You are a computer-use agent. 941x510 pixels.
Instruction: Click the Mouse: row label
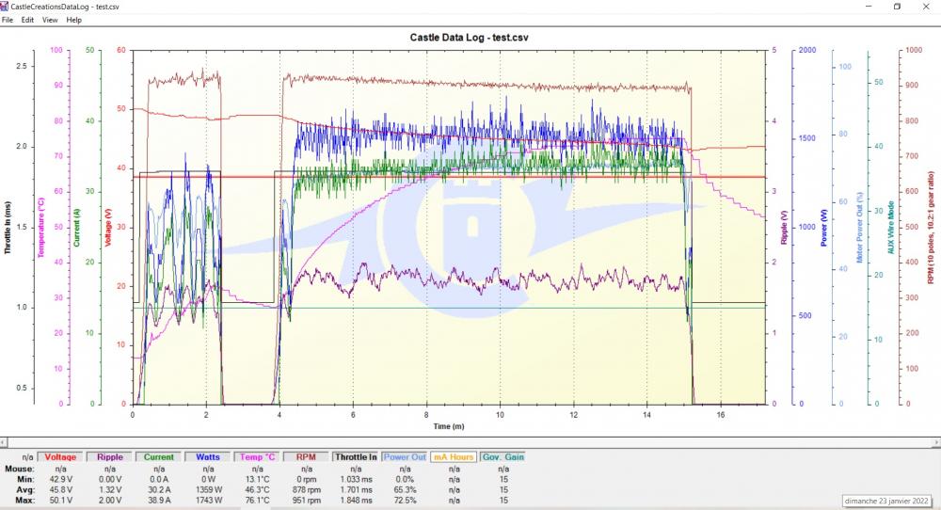click(x=19, y=469)
